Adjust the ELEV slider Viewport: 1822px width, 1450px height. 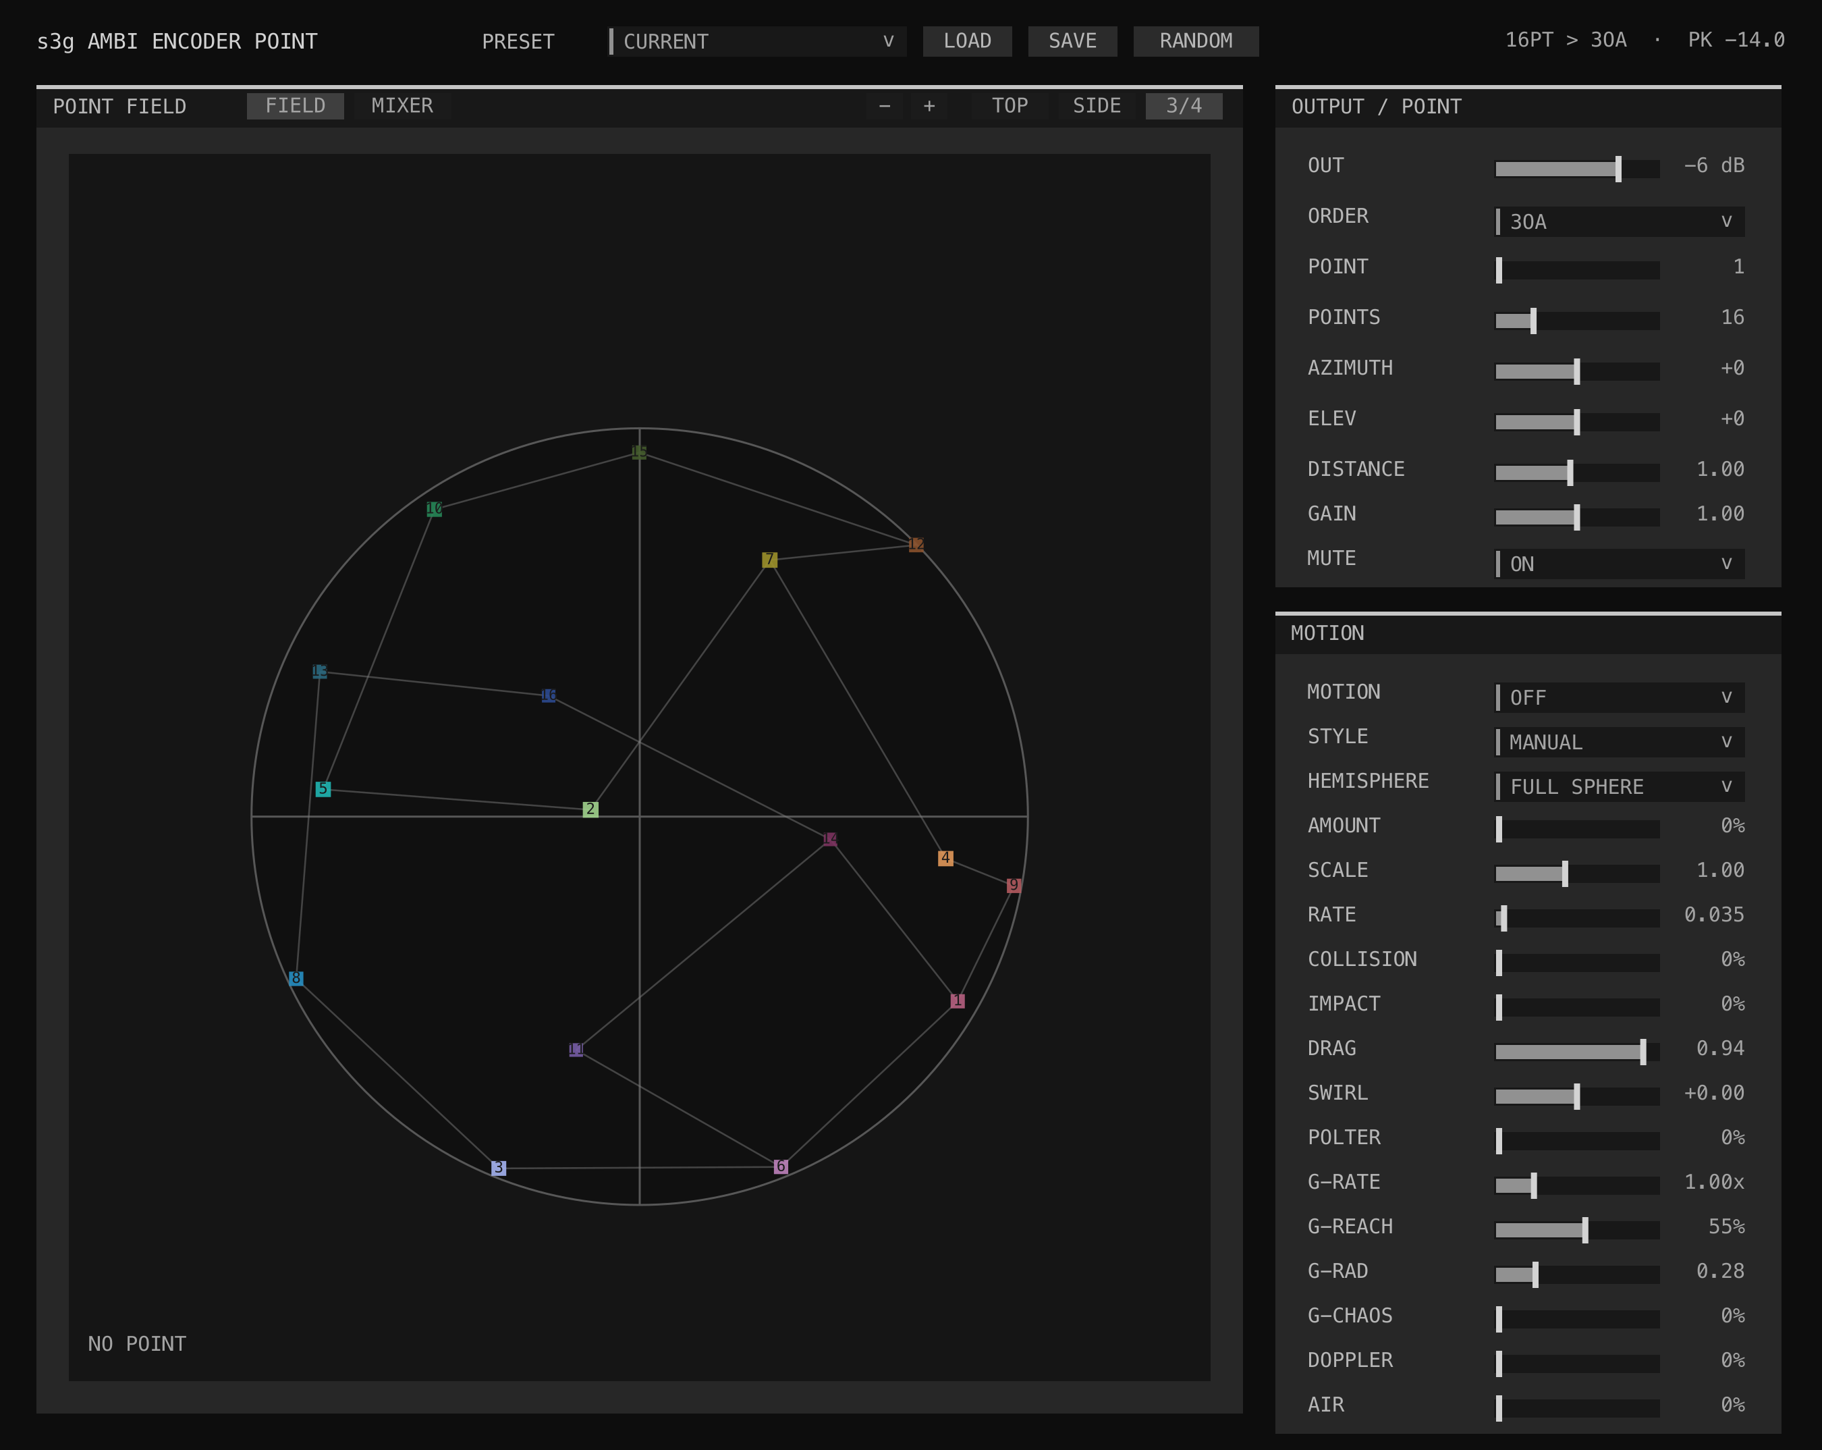click(1577, 422)
